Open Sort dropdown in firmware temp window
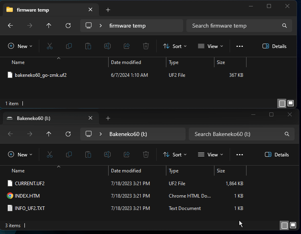This screenshot has height=234, width=301. tap(175, 46)
